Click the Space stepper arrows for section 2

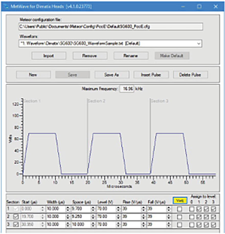pos(93,217)
